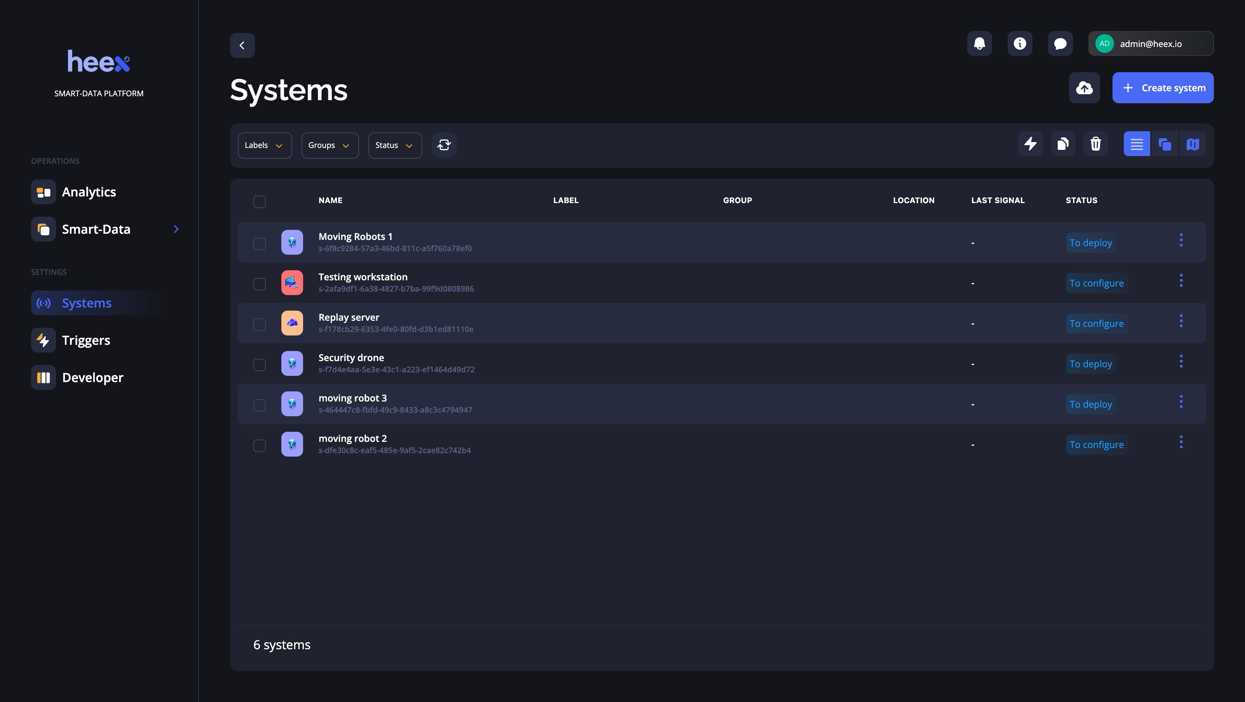Check the Testing workstation checkbox

[x=260, y=284]
